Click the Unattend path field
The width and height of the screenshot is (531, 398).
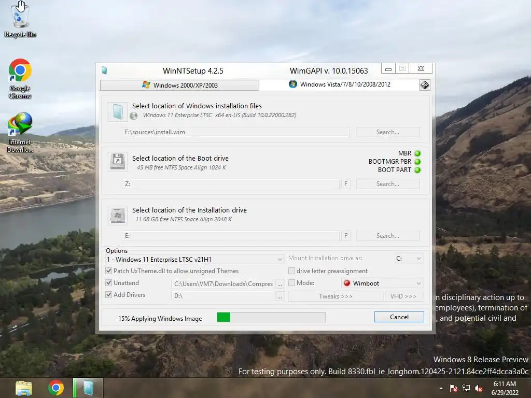(x=223, y=284)
